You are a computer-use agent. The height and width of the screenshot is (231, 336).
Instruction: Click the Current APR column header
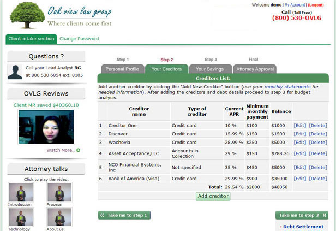click(234, 111)
